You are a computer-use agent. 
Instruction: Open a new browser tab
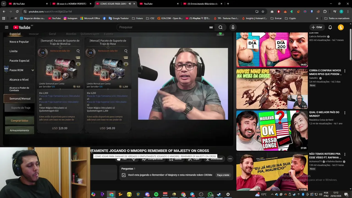click(x=228, y=4)
